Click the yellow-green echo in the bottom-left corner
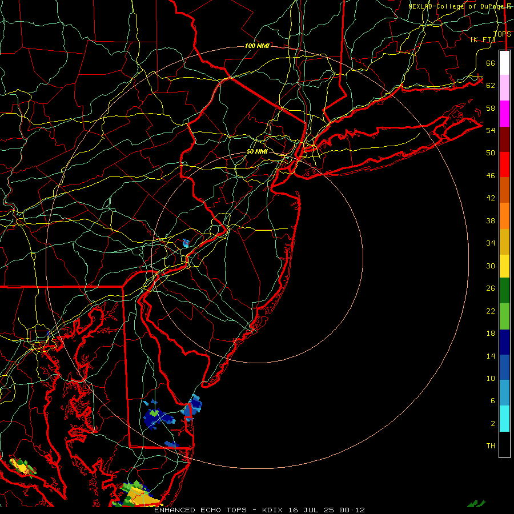Viewport: 514px width, 514px height. click(23, 467)
